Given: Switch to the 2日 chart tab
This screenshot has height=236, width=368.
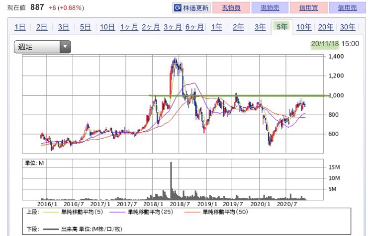Looking at the screenshot, I should point(42,27).
